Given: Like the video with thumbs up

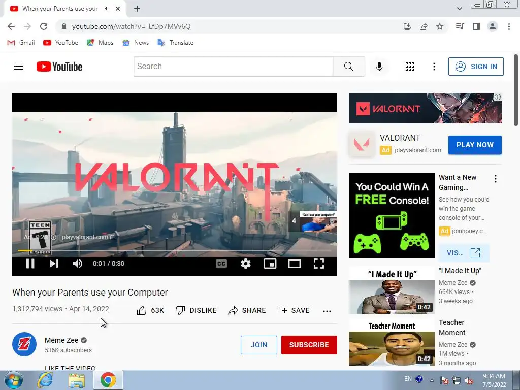Looking at the screenshot, I should pos(150,310).
